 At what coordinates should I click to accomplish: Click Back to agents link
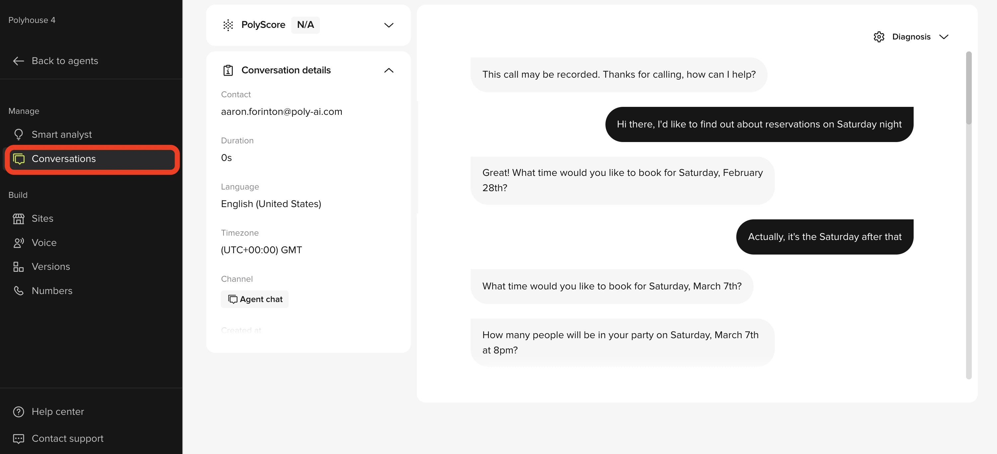[x=65, y=61]
